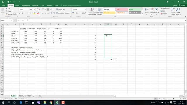The width and height of the screenshot is (187, 105).
Task: Save the workbook with the floppy disk icon
Action: (x=3, y=2)
